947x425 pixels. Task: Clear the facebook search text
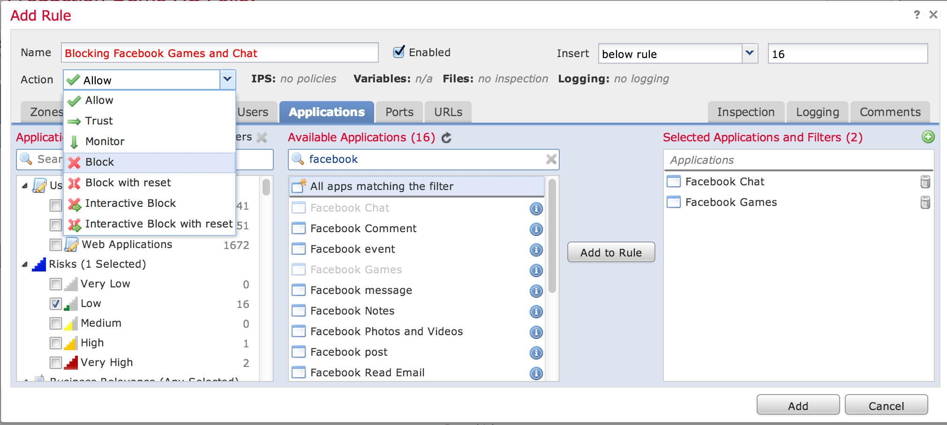[x=551, y=160]
